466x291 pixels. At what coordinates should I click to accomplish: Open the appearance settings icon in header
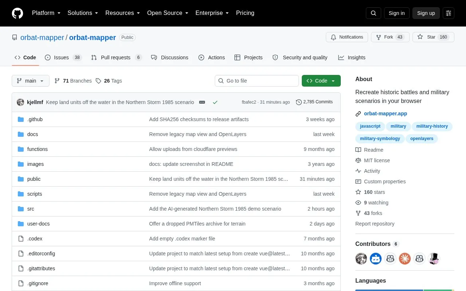point(449,13)
